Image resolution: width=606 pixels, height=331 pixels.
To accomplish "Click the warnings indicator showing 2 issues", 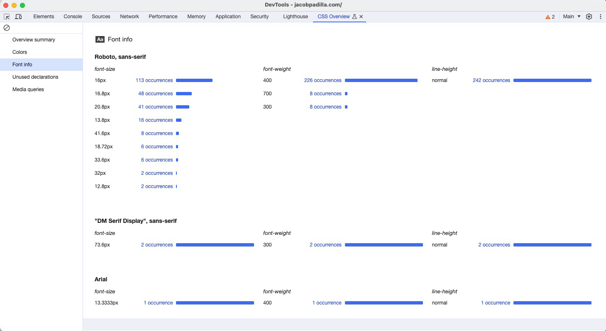I will (x=550, y=17).
